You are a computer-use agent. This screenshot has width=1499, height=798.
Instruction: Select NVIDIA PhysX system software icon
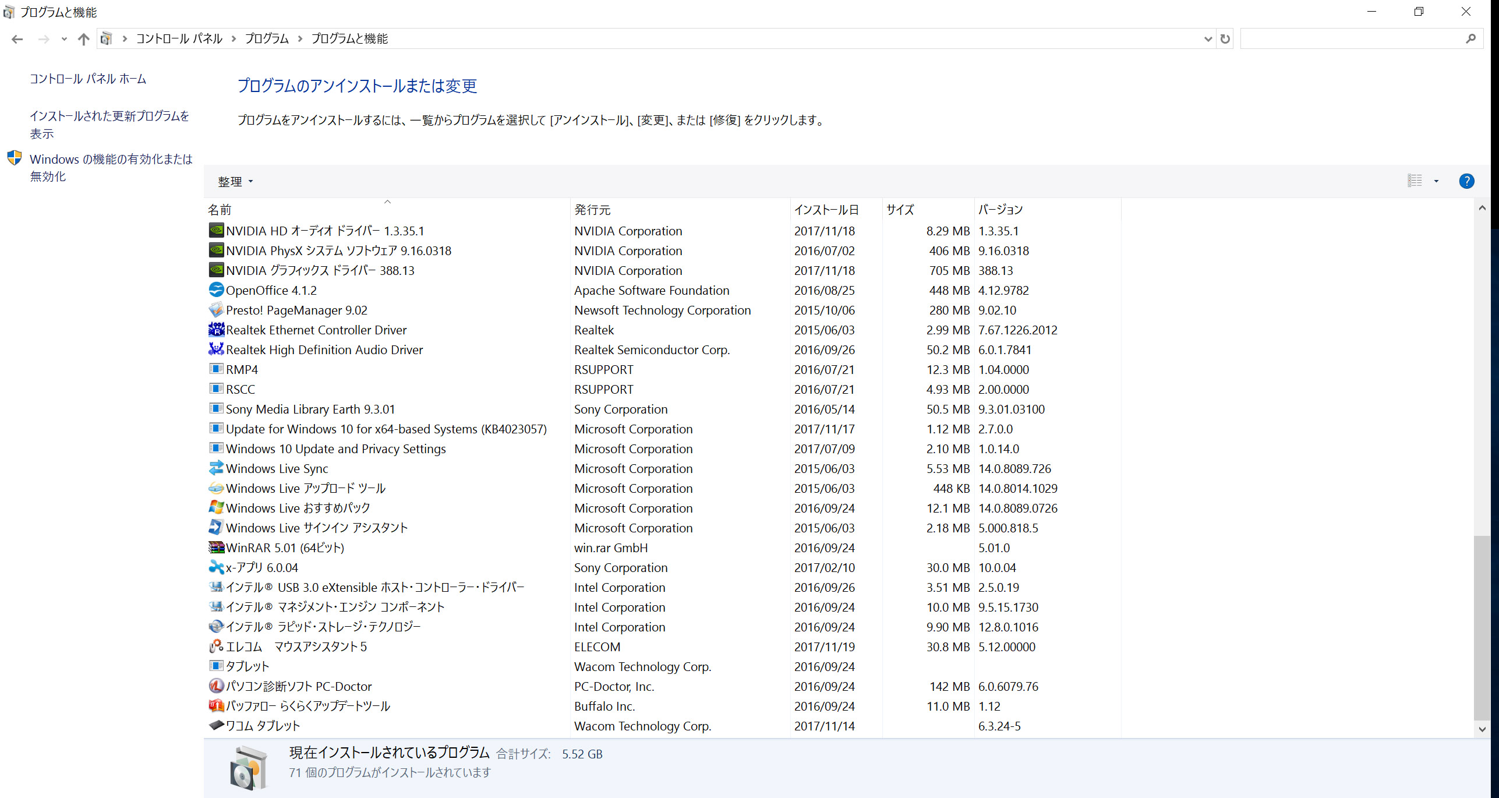tap(216, 250)
